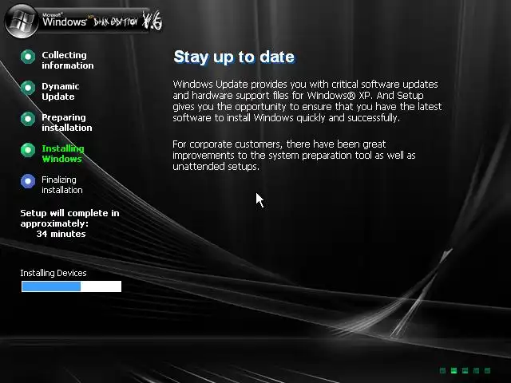Click the Windows orb logo
The height and width of the screenshot is (383, 511).
point(22,22)
